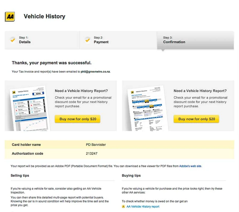
Task: Open the AA Vehicle History report link
Action: coord(143,206)
